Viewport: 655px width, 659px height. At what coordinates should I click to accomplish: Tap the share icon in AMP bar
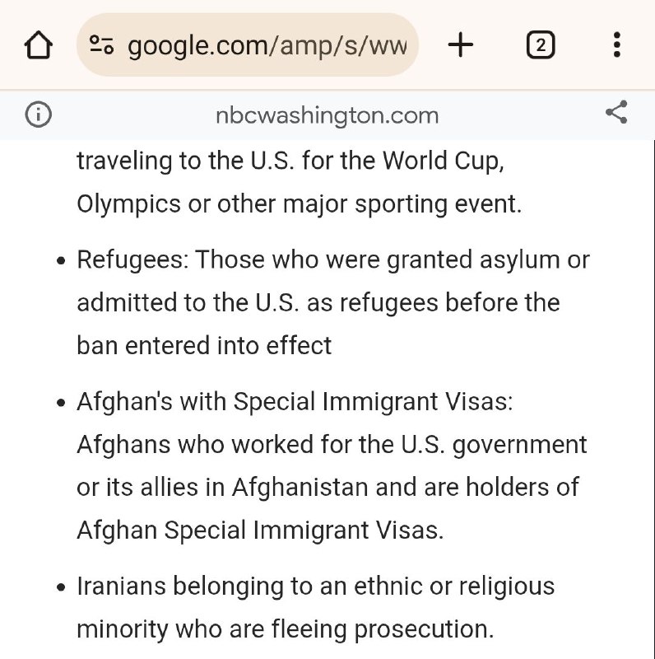tap(616, 112)
